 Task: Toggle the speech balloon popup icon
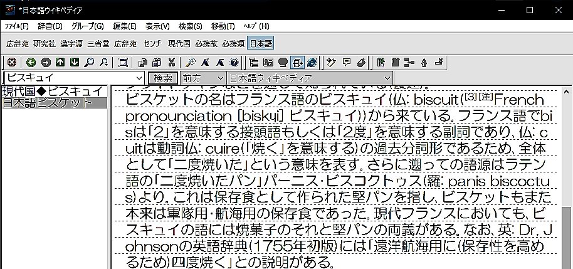click(x=283, y=63)
